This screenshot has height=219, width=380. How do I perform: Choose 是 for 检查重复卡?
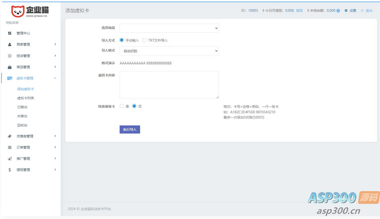[122, 106]
